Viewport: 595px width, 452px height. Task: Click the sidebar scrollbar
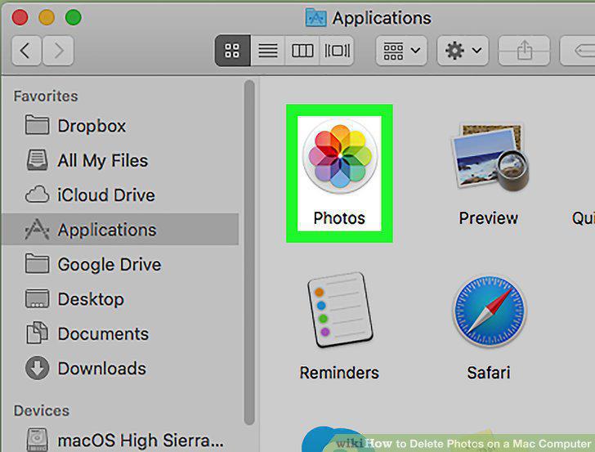(x=249, y=253)
